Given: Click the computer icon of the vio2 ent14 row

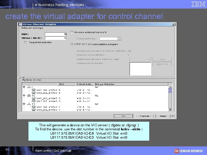Looking at the screenshot, I should tap(34, 110).
